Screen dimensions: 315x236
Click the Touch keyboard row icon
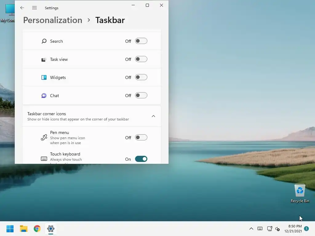[x=44, y=159]
